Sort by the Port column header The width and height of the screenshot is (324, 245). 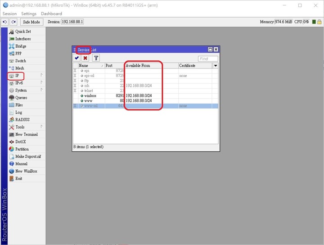(x=115, y=66)
